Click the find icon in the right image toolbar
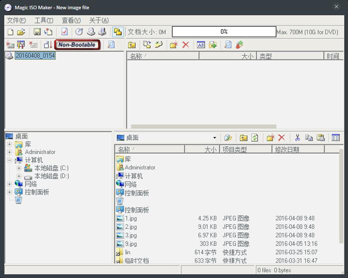 tap(228, 45)
